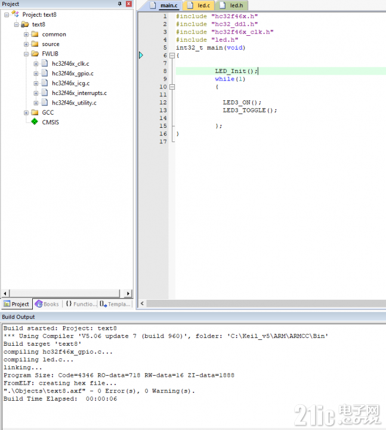Image resolution: width=386 pixels, height=430 pixels.
Task: Open the Functions tab
Action: pyautogui.click(x=81, y=304)
